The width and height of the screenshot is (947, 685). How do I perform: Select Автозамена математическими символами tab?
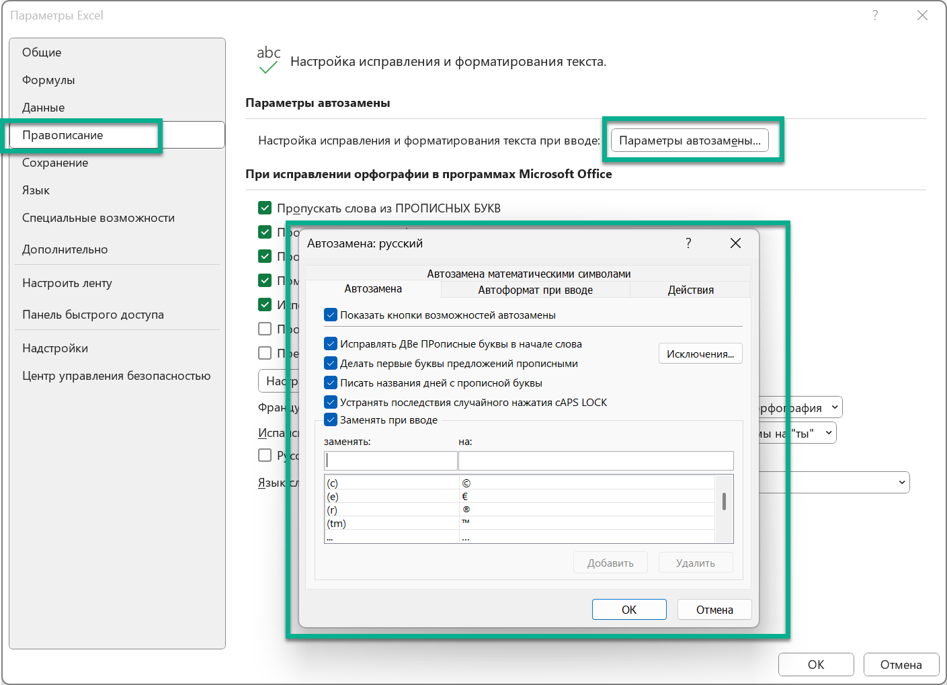(x=528, y=274)
